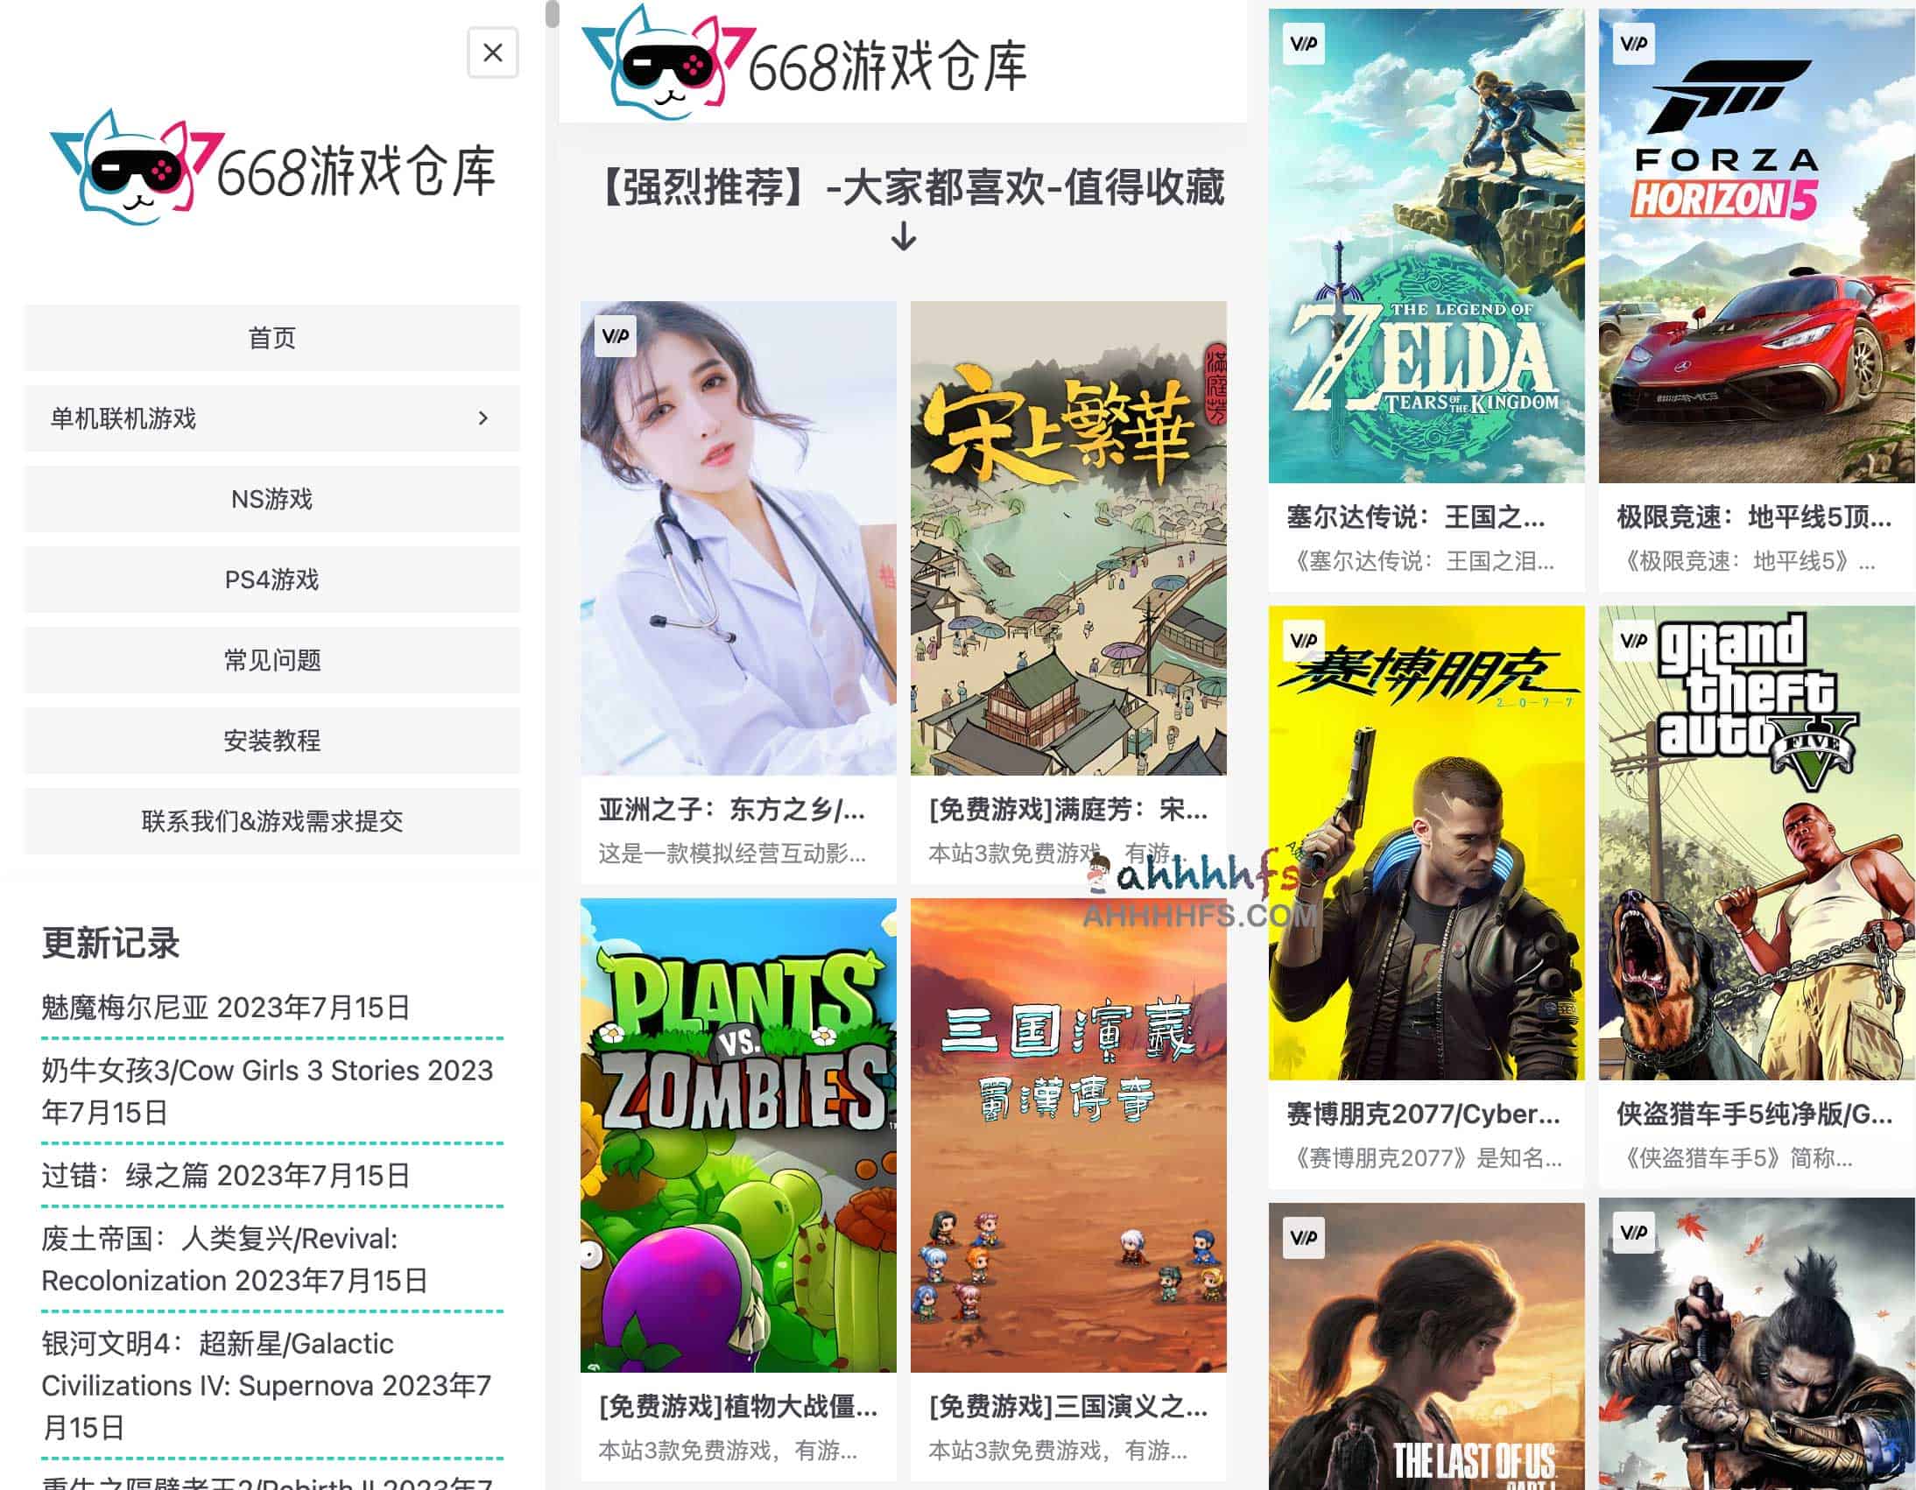This screenshot has height=1490, width=1916.
Task: Click VIP badge on the Sekiro samurai cover
Action: tap(1633, 1233)
